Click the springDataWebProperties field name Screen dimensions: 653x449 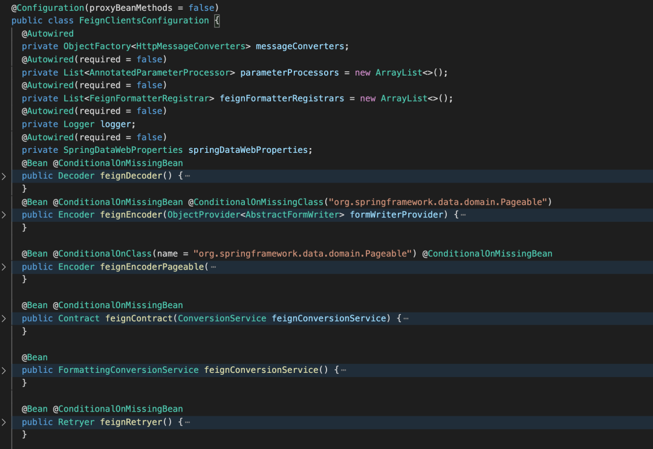(x=248, y=150)
